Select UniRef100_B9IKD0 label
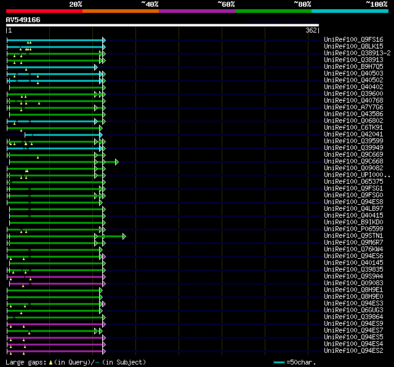This screenshot has height=367, width=394. pos(353,223)
